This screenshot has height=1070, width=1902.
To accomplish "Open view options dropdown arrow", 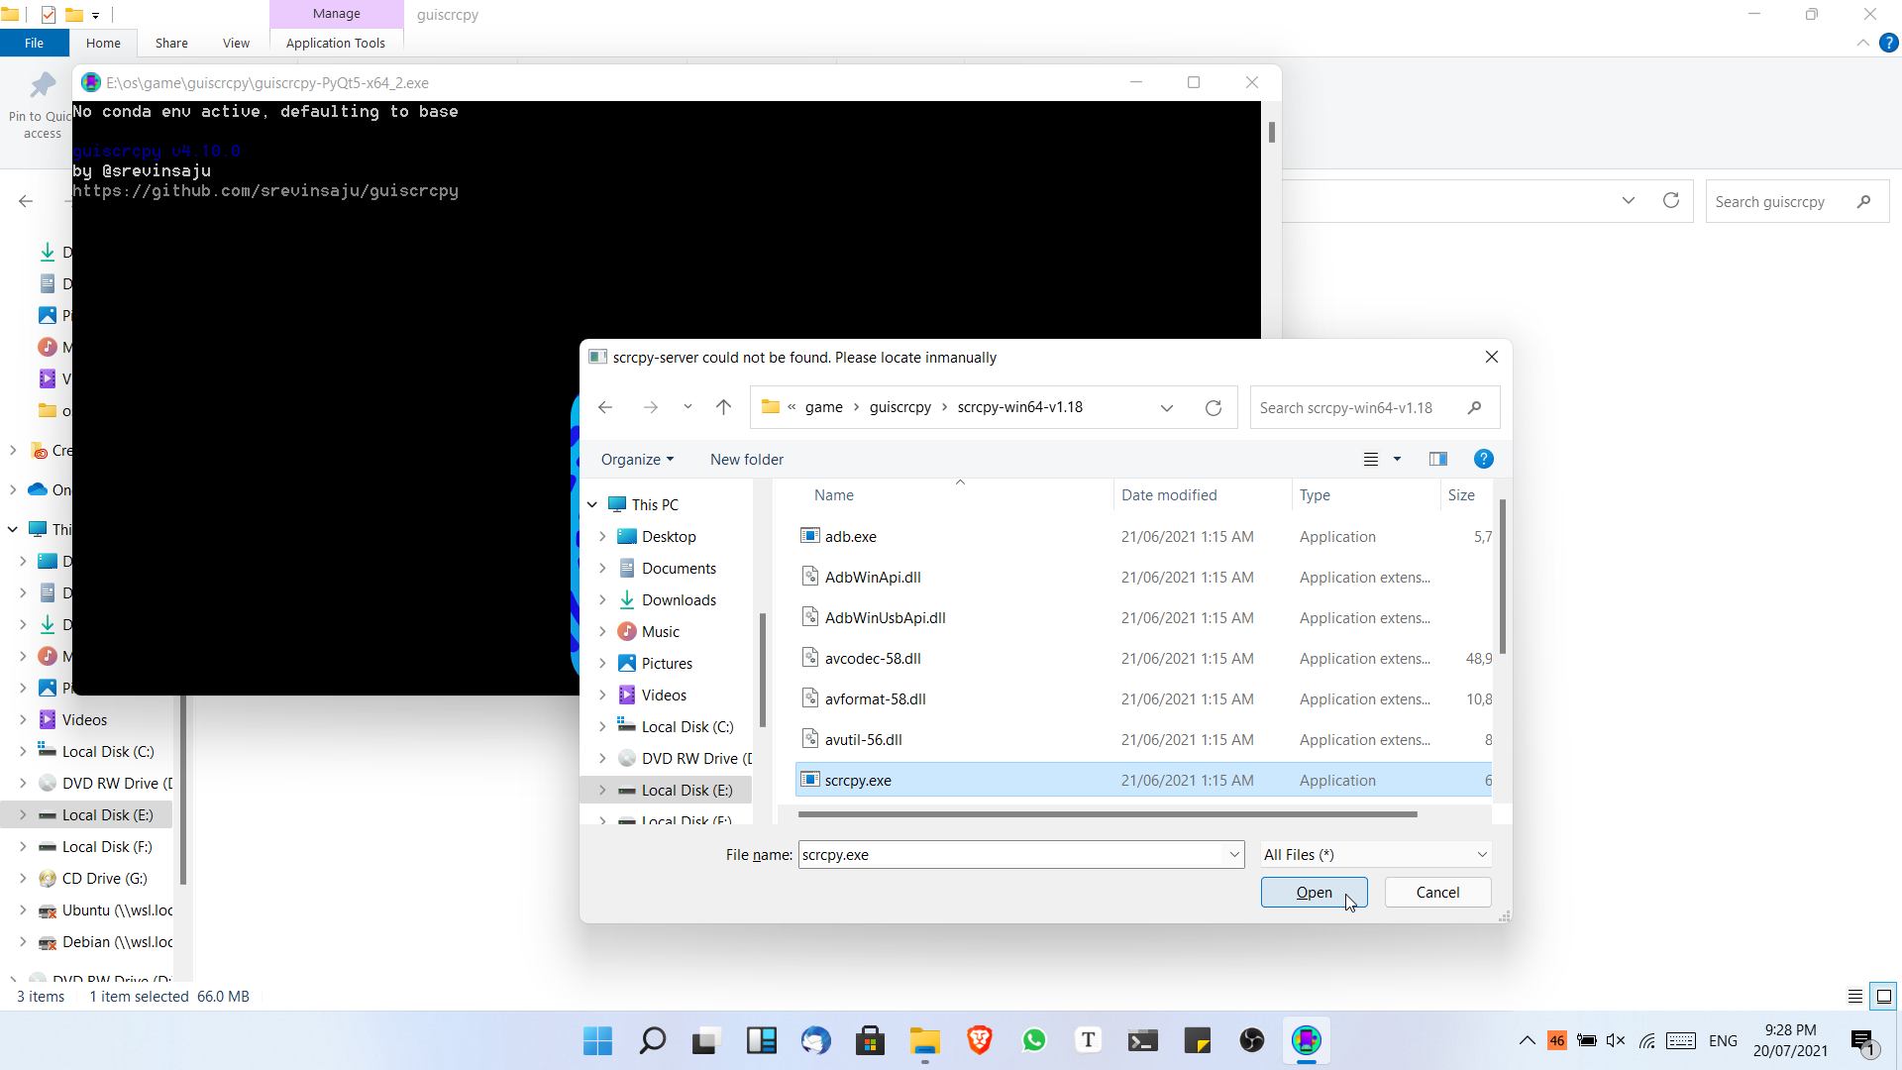I will tap(1397, 459).
